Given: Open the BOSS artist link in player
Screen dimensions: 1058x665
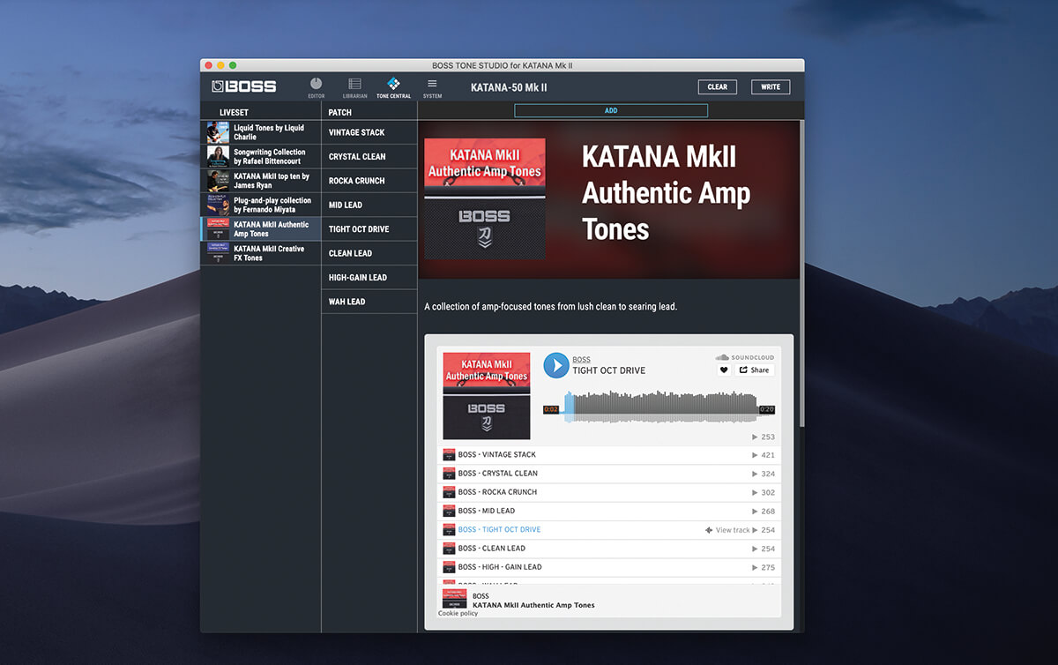Looking at the screenshot, I should pyautogui.click(x=581, y=360).
